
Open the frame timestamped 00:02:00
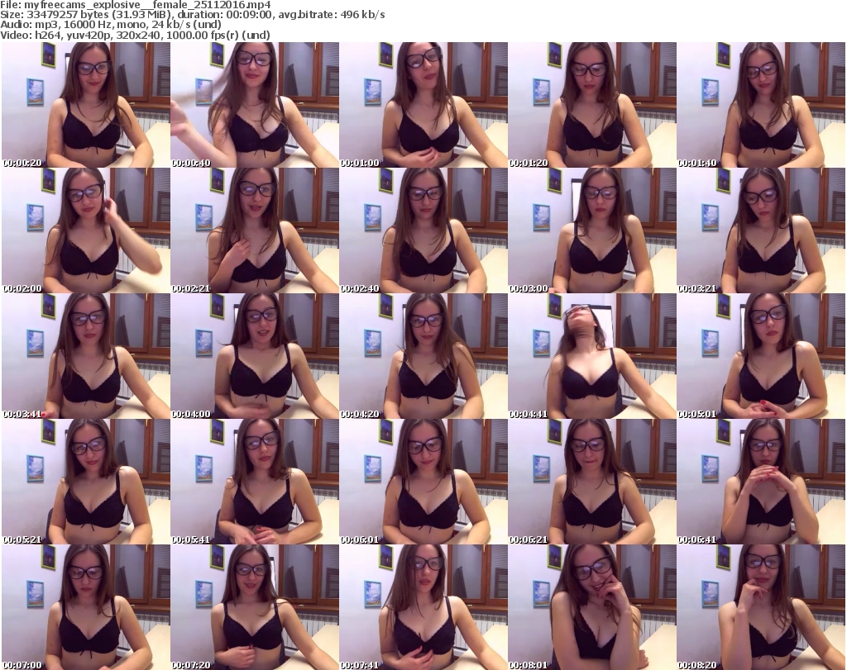click(86, 230)
